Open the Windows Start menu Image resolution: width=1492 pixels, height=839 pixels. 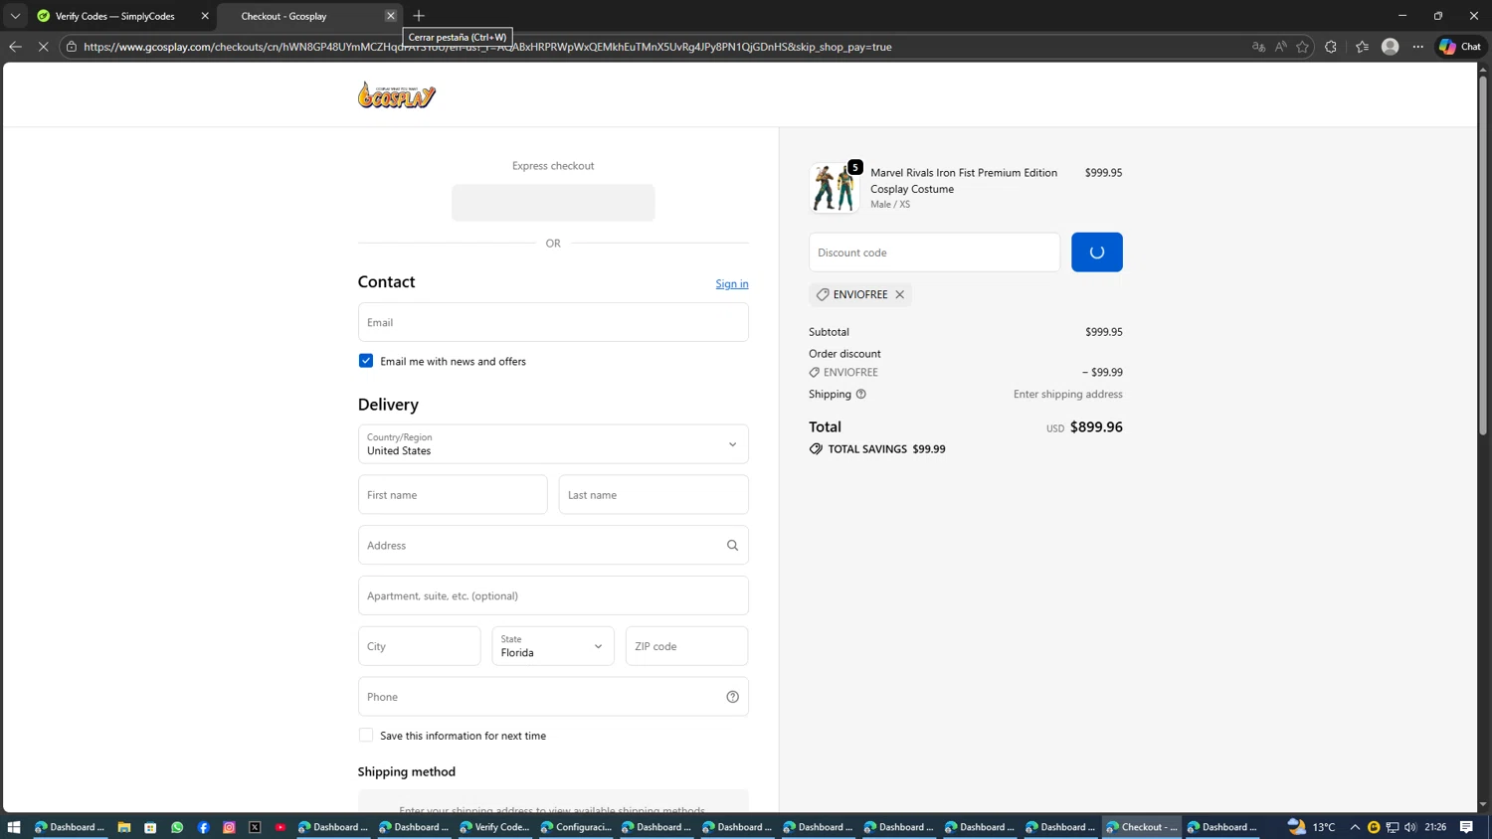tap(14, 827)
